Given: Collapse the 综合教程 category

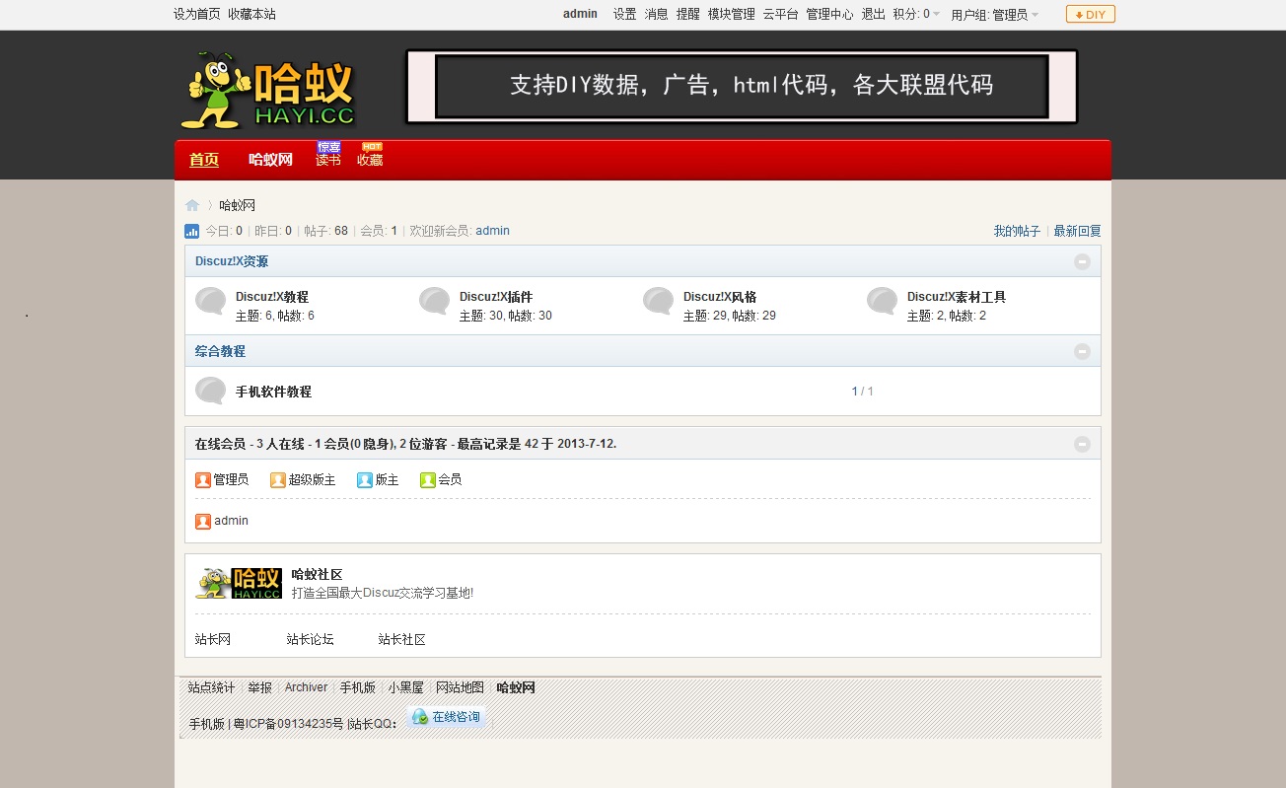Looking at the screenshot, I should tap(1082, 351).
